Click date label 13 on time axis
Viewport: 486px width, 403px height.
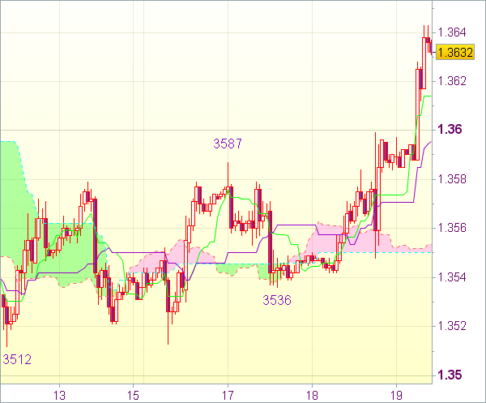pos(59,396)
